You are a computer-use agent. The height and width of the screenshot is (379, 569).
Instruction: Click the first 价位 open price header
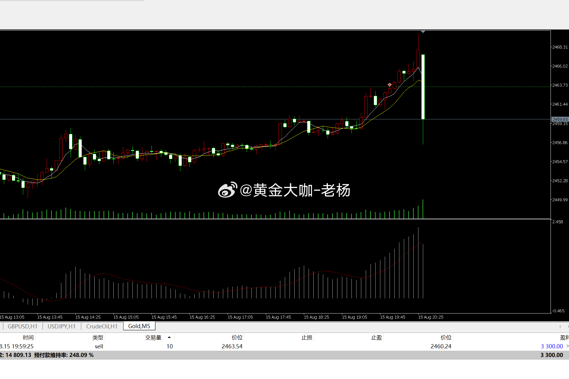tap(237, 337)
